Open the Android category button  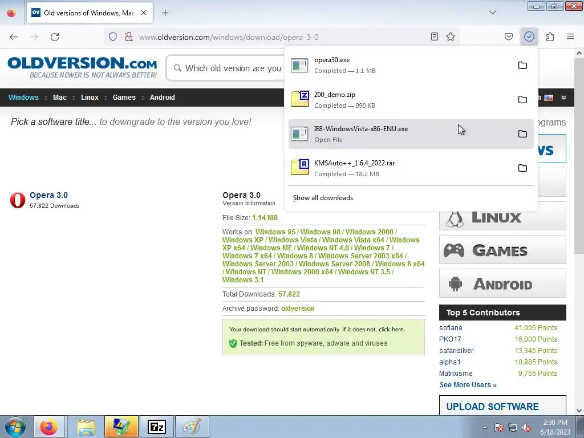(x=502, y=283)
